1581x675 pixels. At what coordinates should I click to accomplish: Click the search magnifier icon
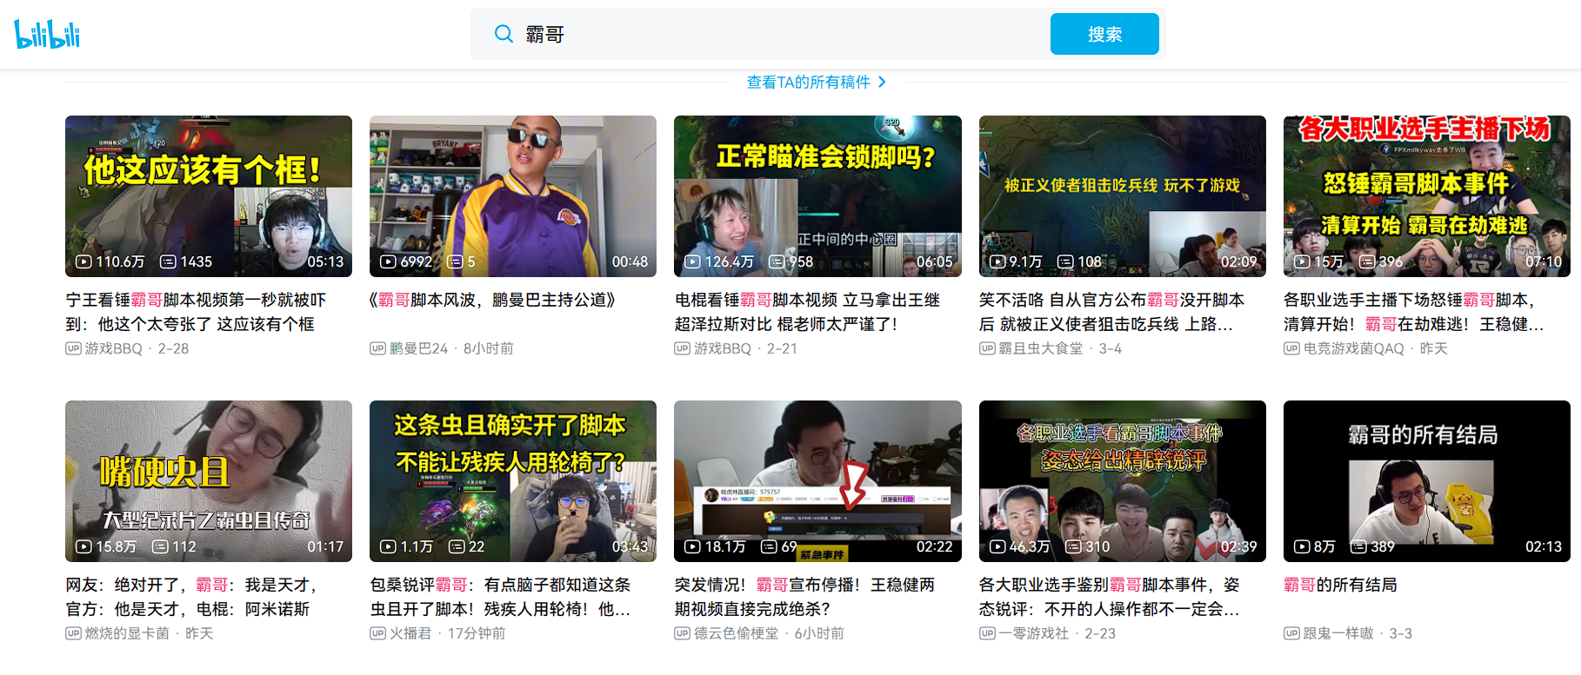[x=504, y=34]
